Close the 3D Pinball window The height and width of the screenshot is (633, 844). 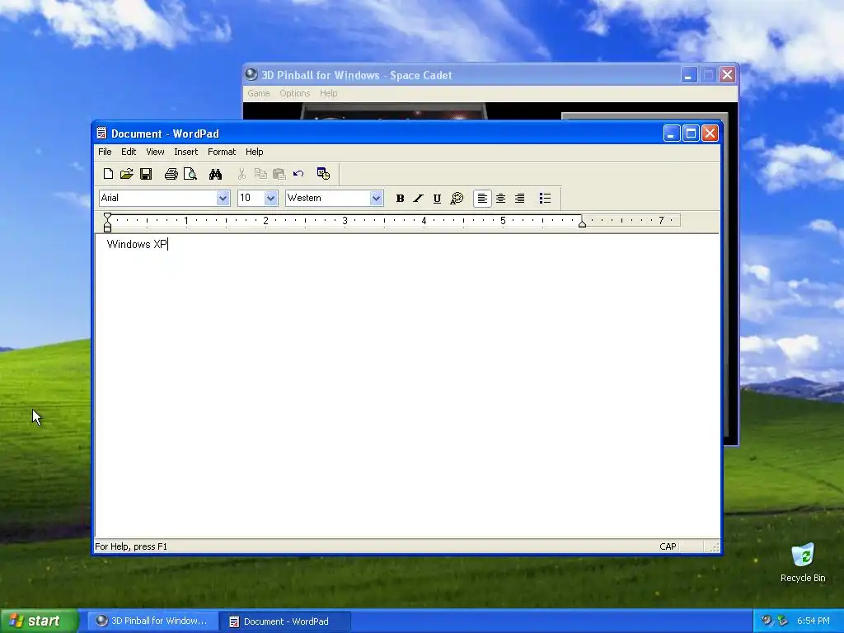727,75
